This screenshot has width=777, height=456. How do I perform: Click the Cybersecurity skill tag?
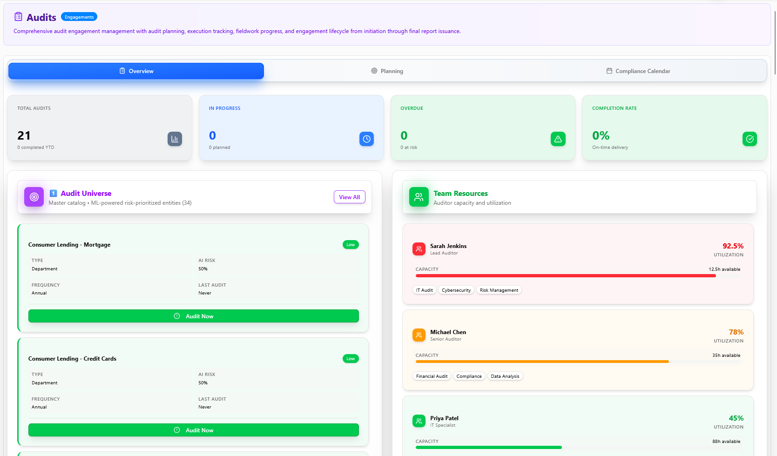(x=456, y=290)
